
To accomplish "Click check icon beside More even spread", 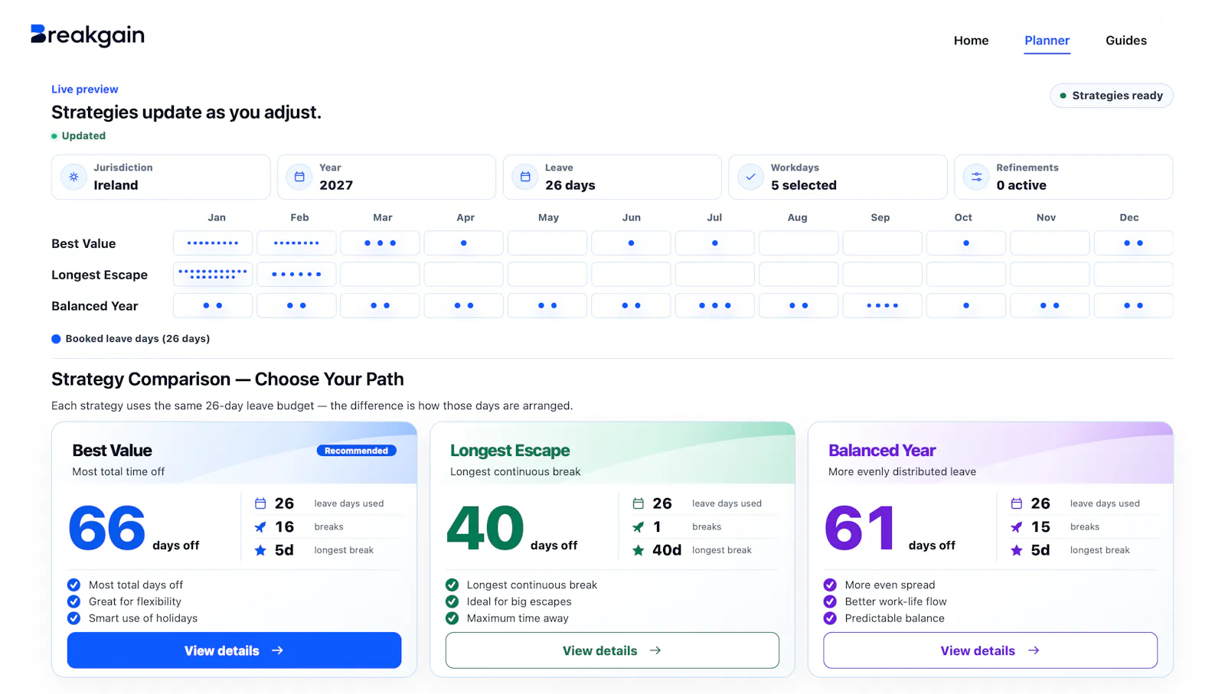I will point(830,585).
